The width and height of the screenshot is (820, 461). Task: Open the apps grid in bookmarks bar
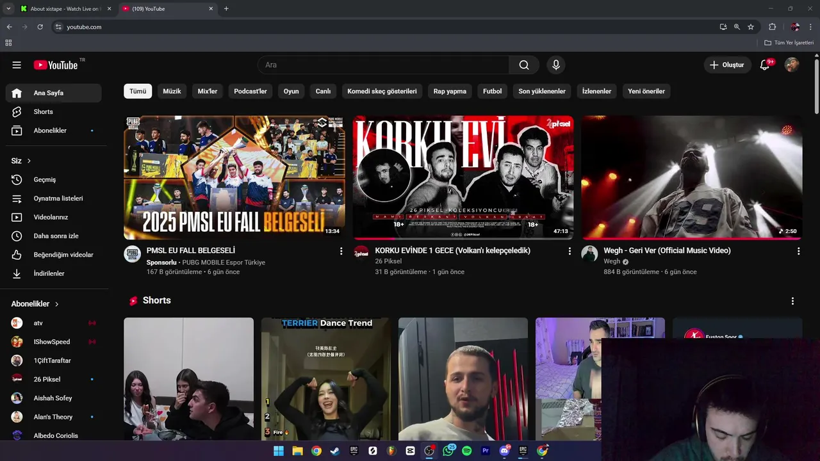8,43
